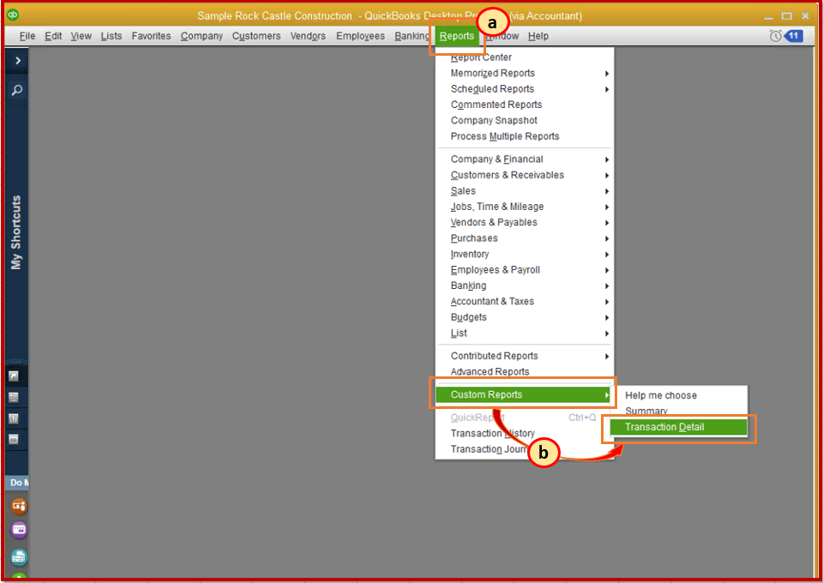This screenshot has height=583, width=823.
Task: Expand the left icon bar arrow
Action: pyautogui.click(x=18, y=61)
